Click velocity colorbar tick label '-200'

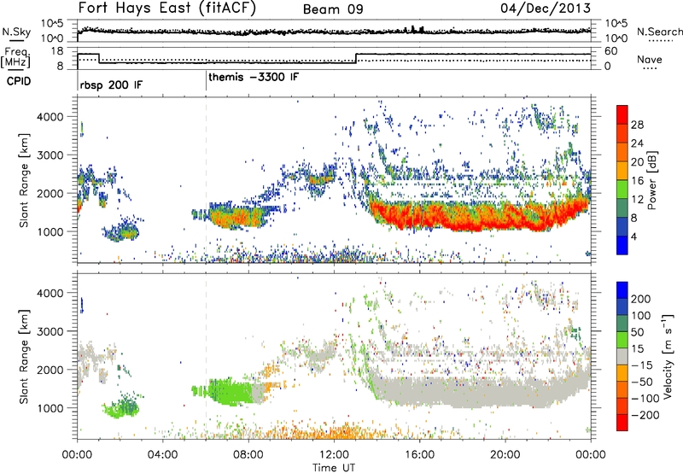(x=645, y=415)
